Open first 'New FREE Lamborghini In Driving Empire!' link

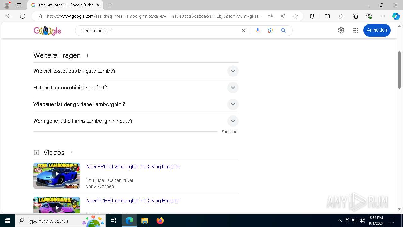[x=133, y=166]
